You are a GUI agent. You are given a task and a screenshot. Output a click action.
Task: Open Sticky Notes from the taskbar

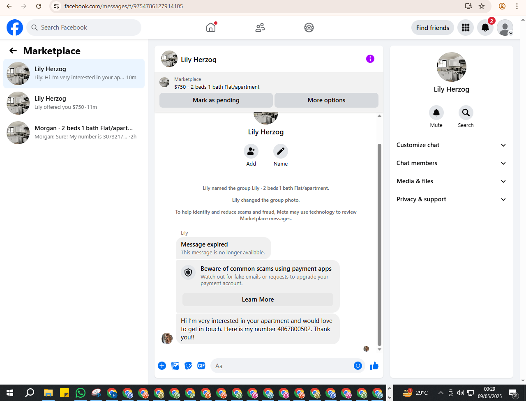(65, 393)
